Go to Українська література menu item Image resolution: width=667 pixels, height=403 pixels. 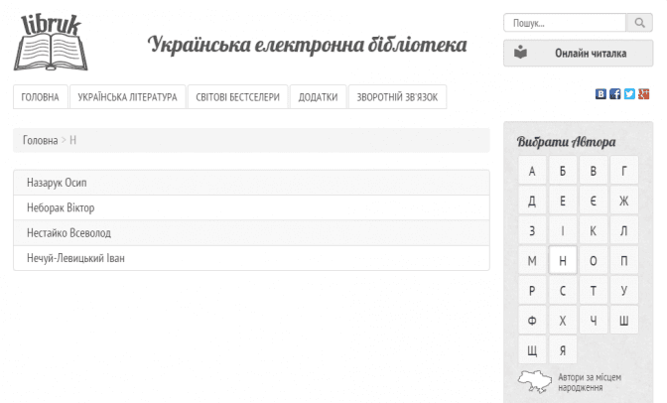(127, 97)
